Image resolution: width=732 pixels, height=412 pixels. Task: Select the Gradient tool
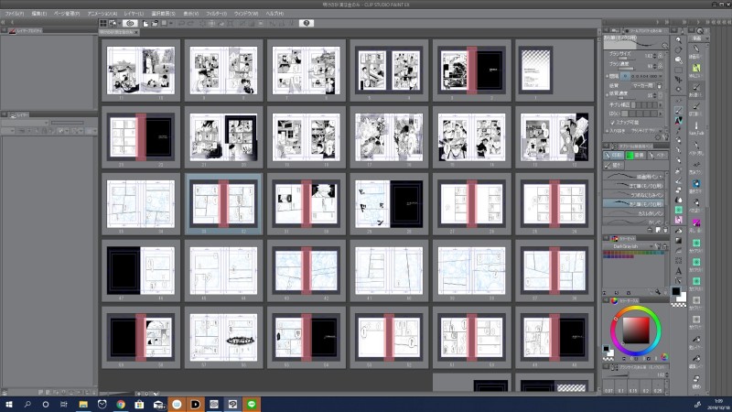coord(678,241)
